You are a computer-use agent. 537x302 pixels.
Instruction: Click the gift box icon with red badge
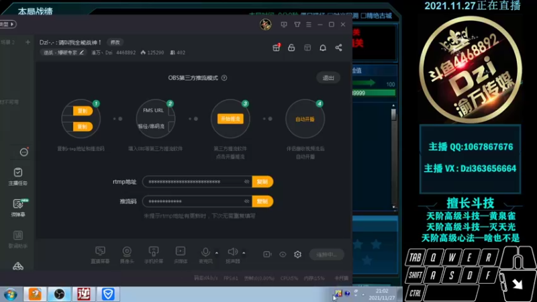277,48
